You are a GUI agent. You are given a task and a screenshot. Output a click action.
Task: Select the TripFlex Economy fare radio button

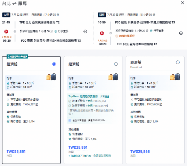coord(116,64)
